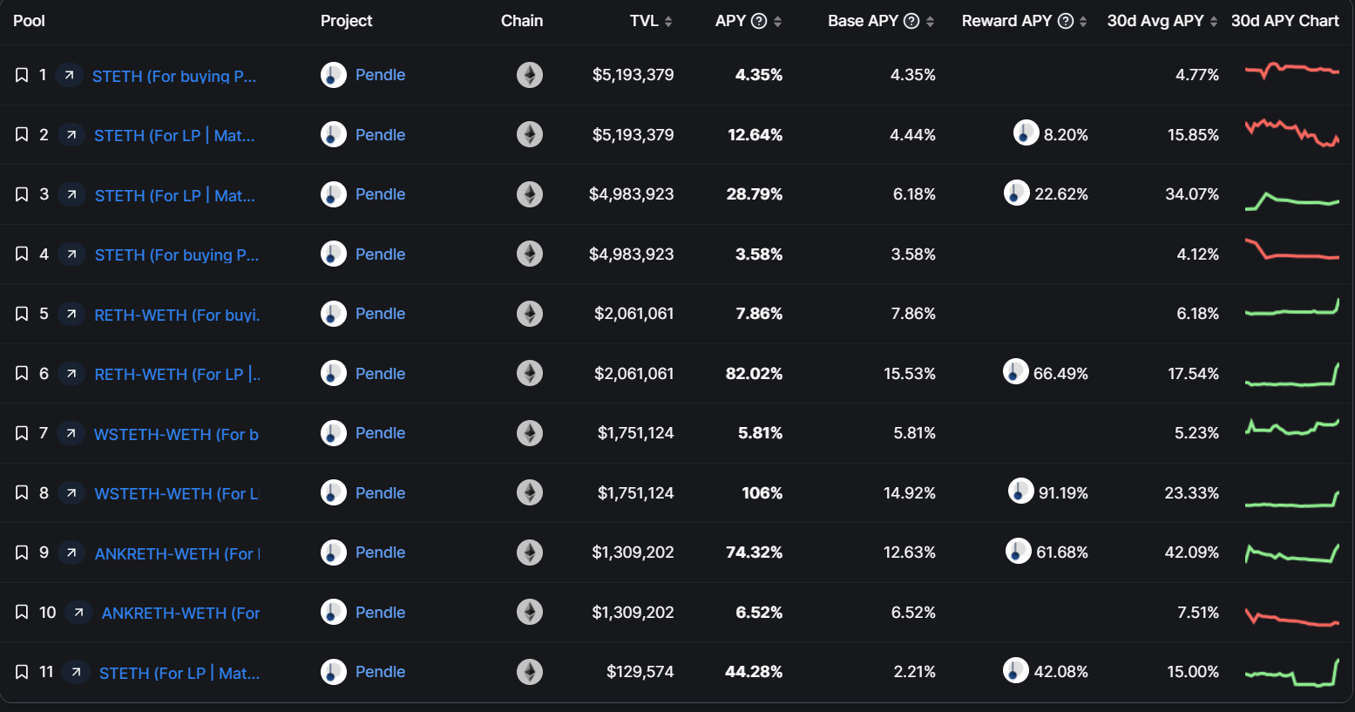Screen dimensions: 1355x712
Task: Sort table by 30d Avg APY
Action: click(x=1214, y=22)
